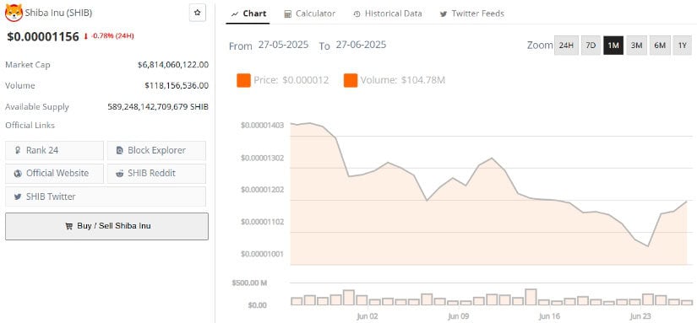Click the To date field 27-06-2025
Screen dimensions: 697x323
click(x=361, y=45)
